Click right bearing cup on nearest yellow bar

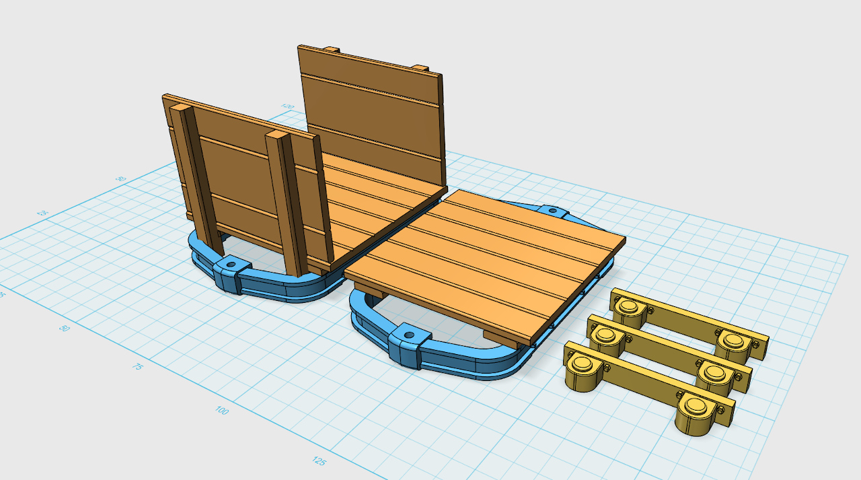pos(696,414)
